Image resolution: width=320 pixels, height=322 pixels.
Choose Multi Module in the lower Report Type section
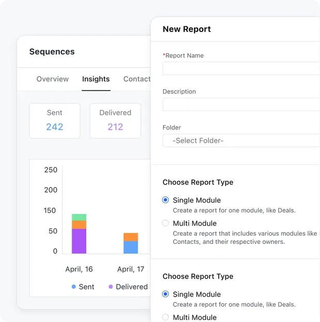tap(165, 317)
